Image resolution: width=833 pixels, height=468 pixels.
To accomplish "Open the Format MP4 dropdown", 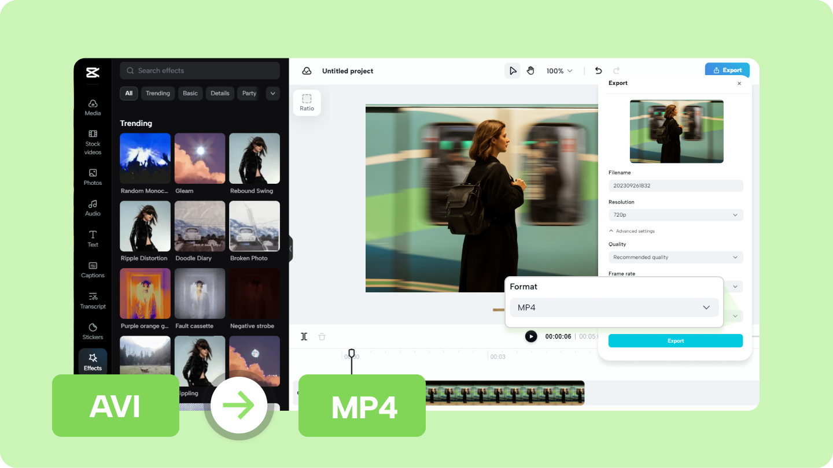I will tap(614, 307).
